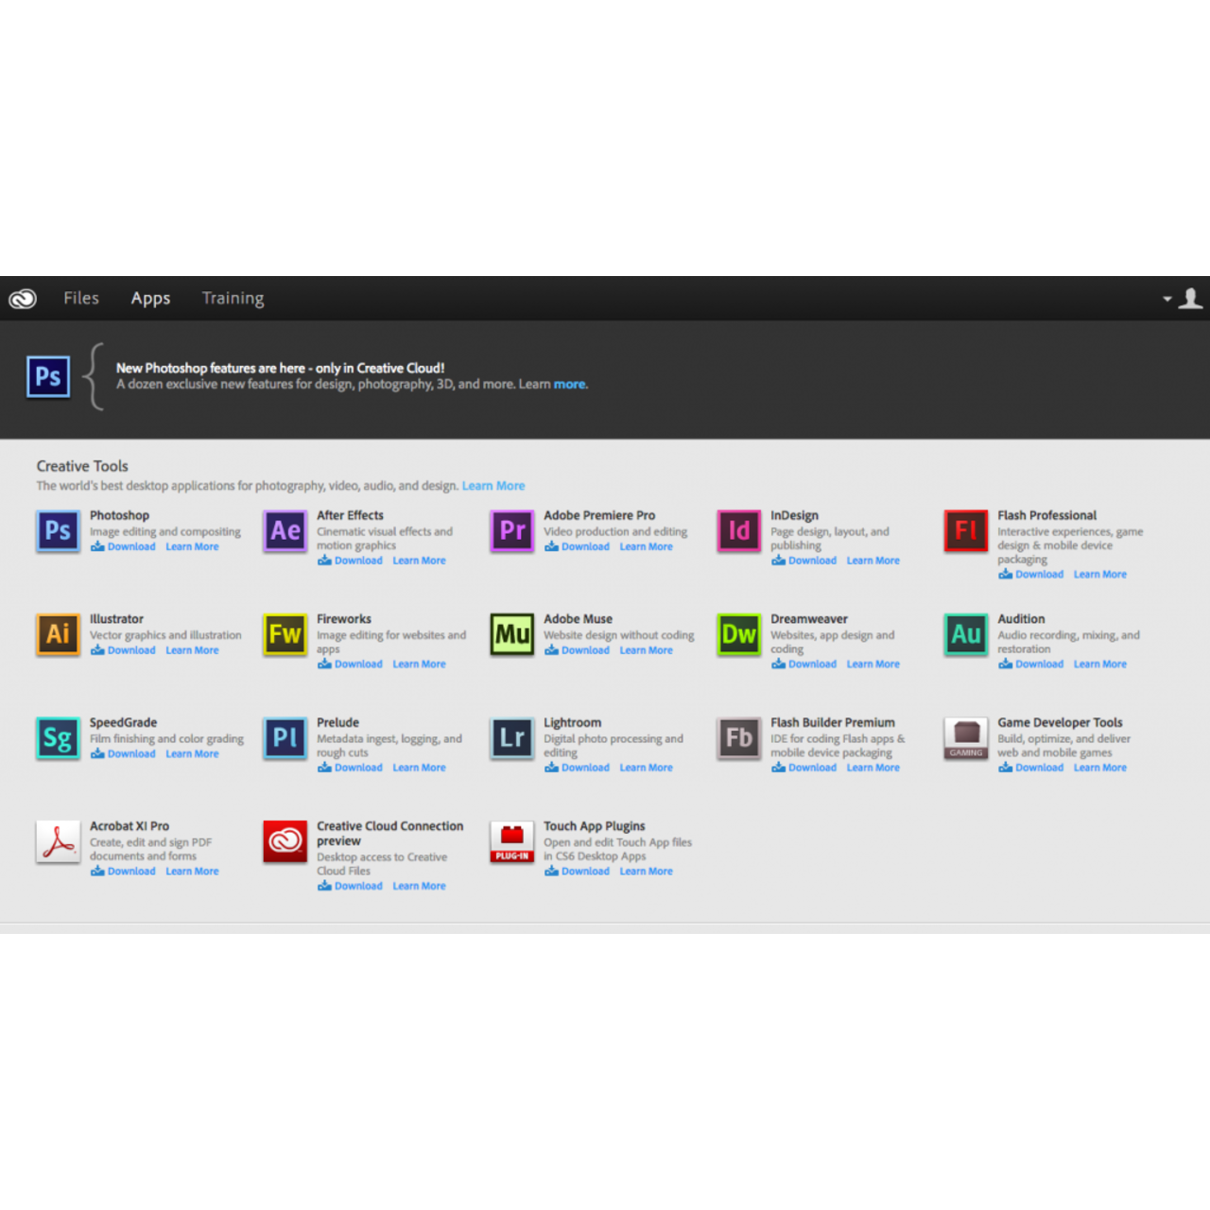1210x1210 pixels.
Task: Follow the 'more' link in the Photoshop banner
Action: pos(570,385)
